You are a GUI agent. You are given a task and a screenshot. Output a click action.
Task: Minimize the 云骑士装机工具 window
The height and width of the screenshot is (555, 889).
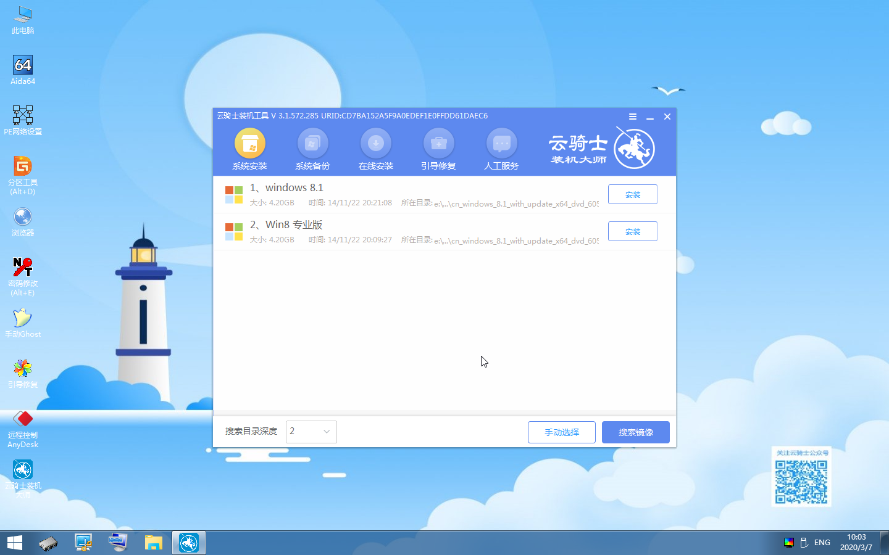click(x=650, y=117)
